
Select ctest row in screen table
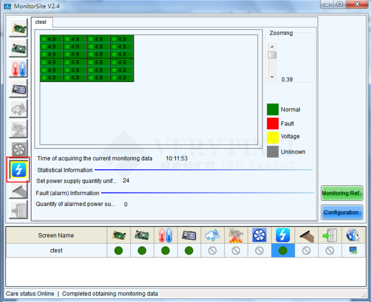(186, 251)
